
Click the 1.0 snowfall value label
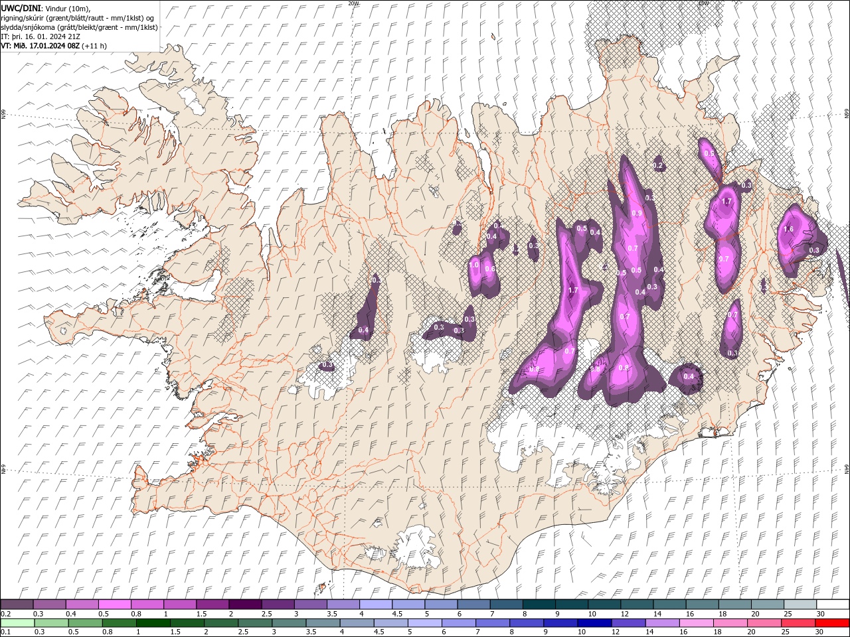pos(474,265)
